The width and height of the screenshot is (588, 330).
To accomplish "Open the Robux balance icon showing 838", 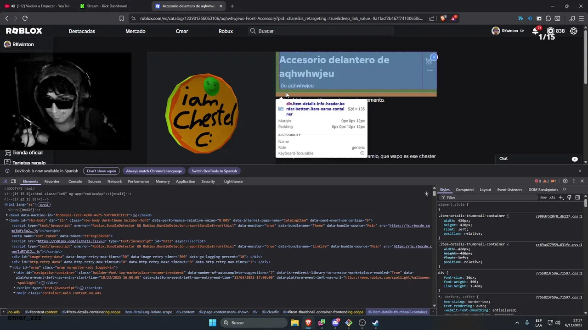I will (x=550, y=31).
